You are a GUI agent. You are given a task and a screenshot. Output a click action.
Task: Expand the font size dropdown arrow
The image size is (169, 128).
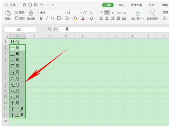(x=80, y=13)
